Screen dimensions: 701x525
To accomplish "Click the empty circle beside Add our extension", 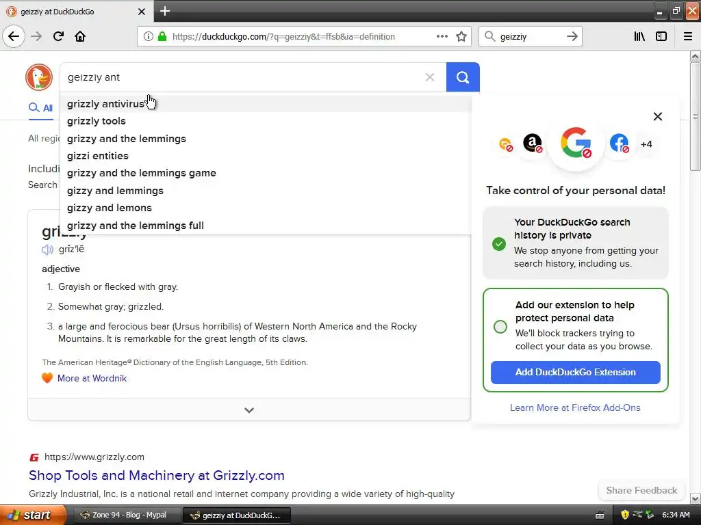I will (x=500, y=327).
